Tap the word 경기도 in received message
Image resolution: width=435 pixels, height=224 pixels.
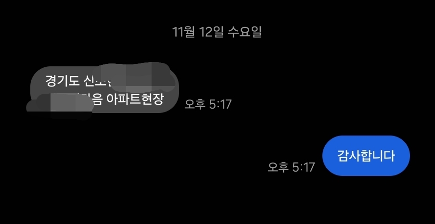pos(63,81)
